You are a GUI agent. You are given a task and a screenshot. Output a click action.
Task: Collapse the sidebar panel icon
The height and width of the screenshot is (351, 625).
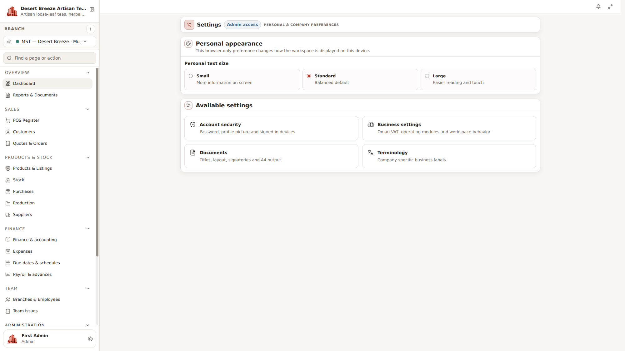click(92, 9)
